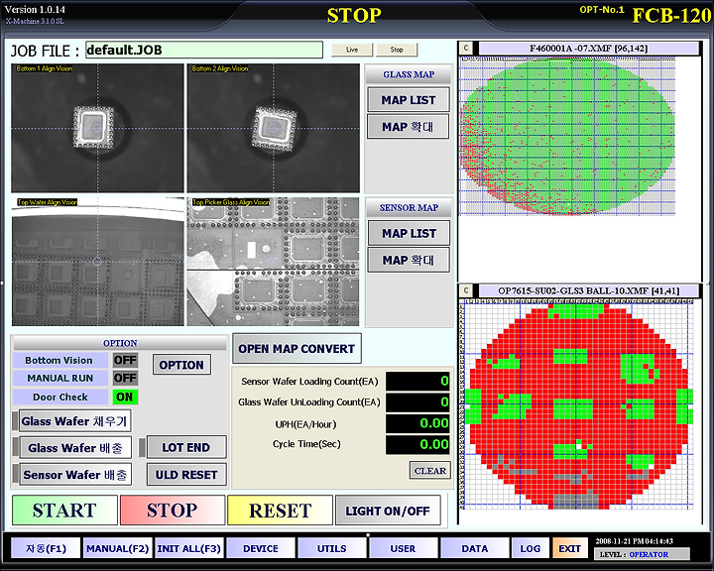
Task: Toggle MANUAL RUN OFF indicator
Action: pos(125,378)
